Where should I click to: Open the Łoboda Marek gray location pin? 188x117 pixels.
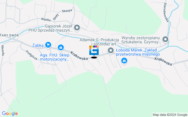111,51
